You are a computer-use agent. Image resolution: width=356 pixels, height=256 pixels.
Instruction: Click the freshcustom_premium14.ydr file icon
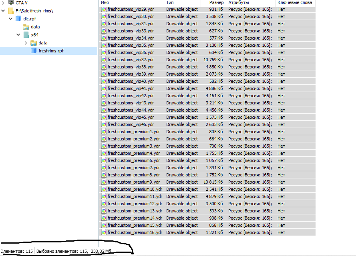point(104,218)
